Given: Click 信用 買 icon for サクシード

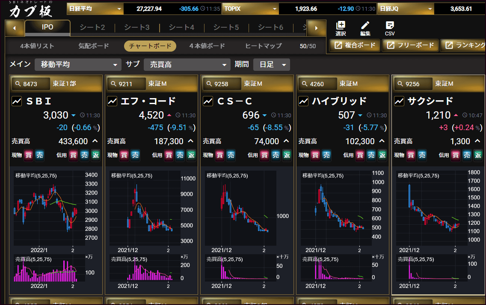Looking at the screenshot, I should tap(456, 155).
